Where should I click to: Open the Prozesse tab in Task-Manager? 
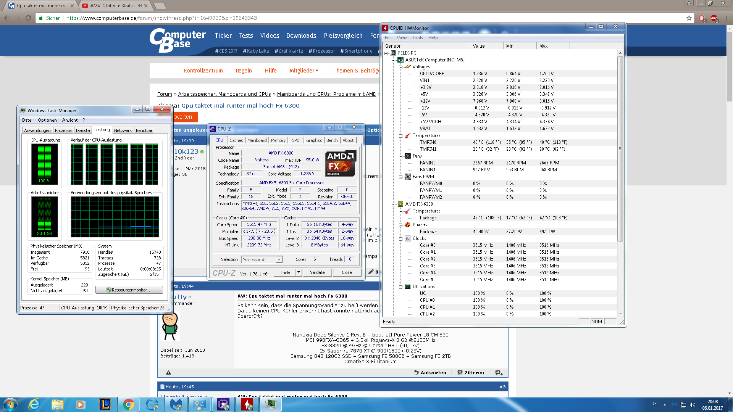click(x=63, y=130)
